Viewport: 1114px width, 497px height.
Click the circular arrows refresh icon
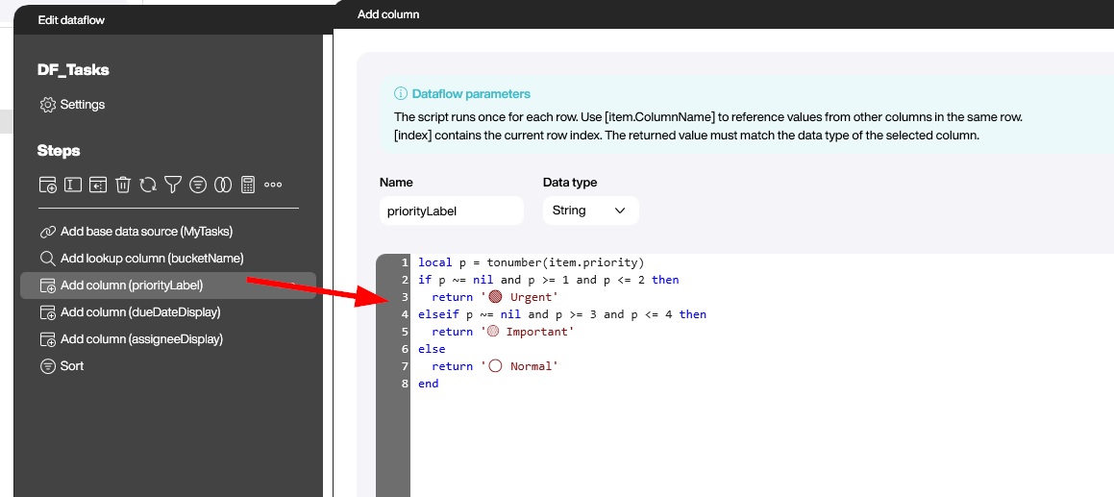tap(148, 185)
